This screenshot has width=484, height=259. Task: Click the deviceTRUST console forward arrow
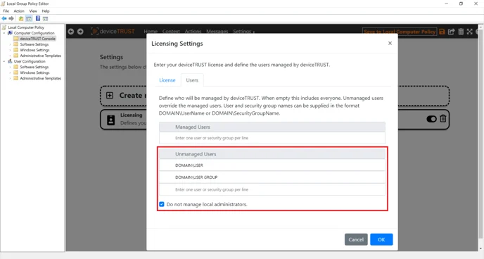pos(80,32)
